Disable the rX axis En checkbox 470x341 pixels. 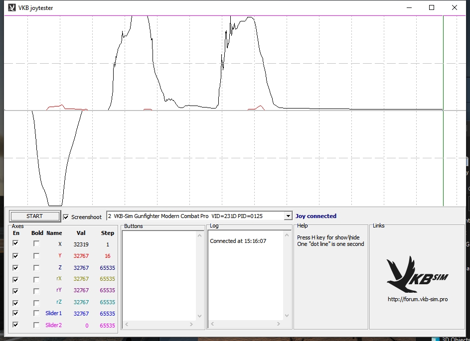pos(15,279)
